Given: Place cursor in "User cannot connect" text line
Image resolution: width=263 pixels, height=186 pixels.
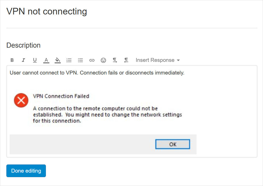Looking at the screenshot, I should tap(97, 73).
